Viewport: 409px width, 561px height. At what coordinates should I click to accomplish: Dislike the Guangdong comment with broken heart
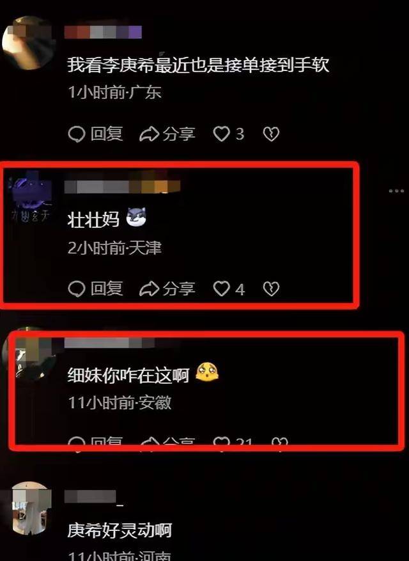coord(271,134)
